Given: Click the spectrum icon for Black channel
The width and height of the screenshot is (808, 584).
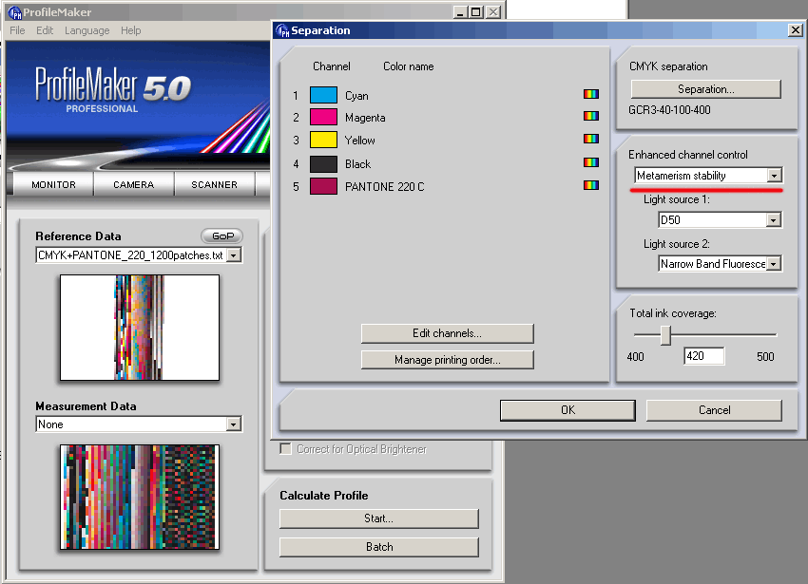Looking at the screenshot, I should point(591,162).
